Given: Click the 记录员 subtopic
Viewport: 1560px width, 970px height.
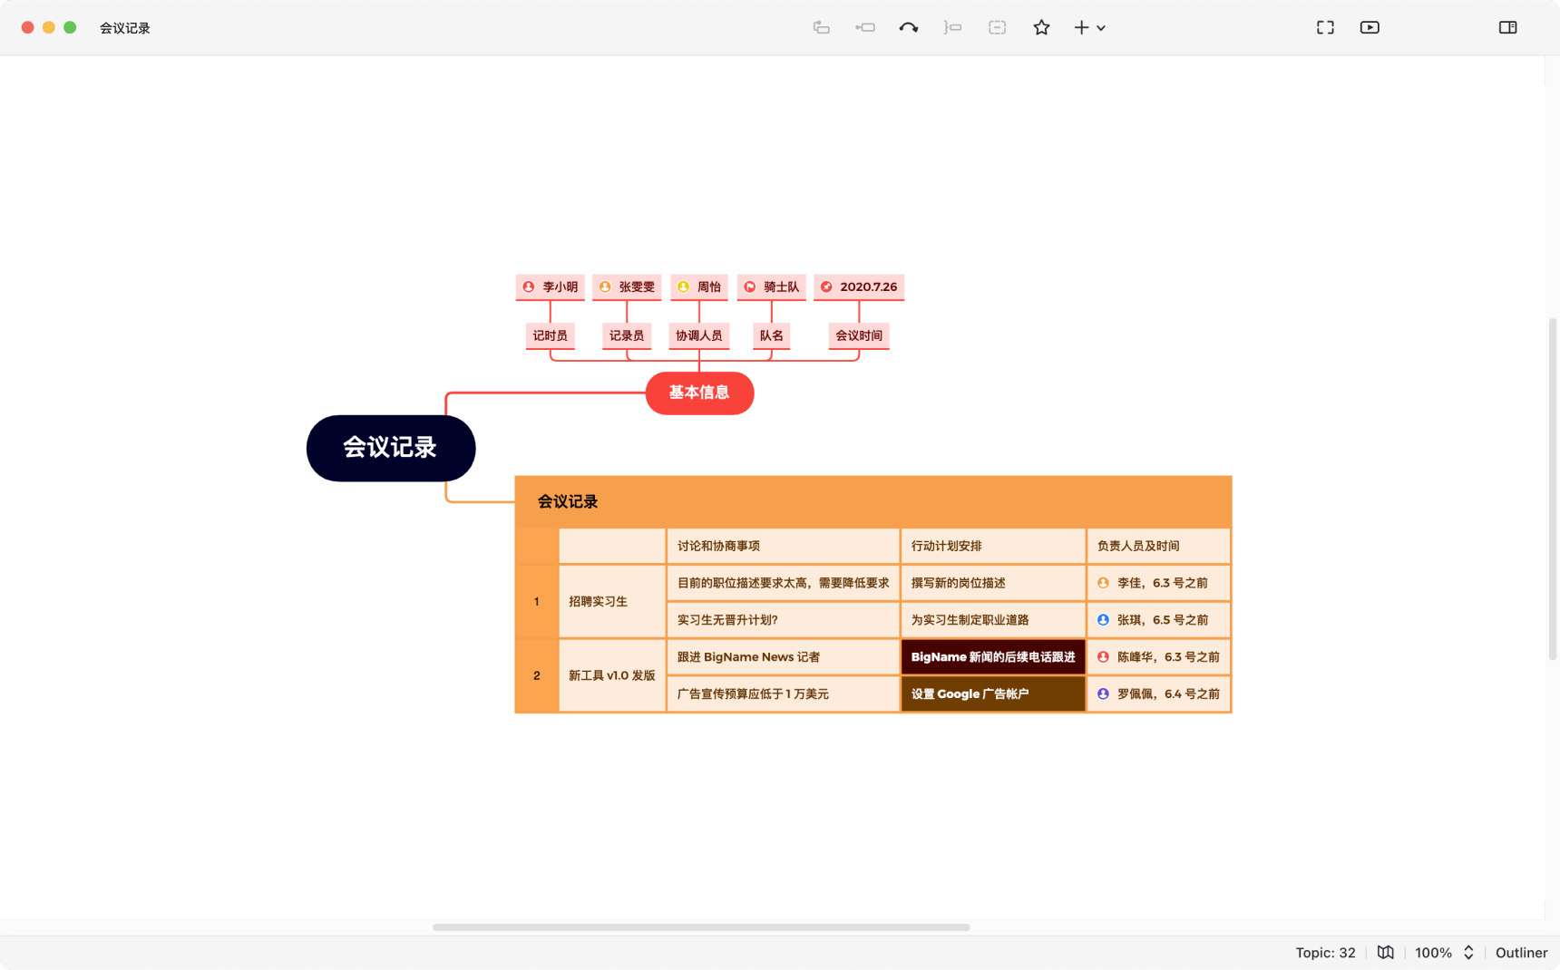Looking at the screenshot, I should (x=627, y=335).
